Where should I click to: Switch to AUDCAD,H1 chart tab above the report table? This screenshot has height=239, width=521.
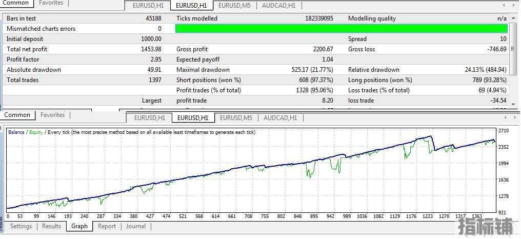click(278, 6)
